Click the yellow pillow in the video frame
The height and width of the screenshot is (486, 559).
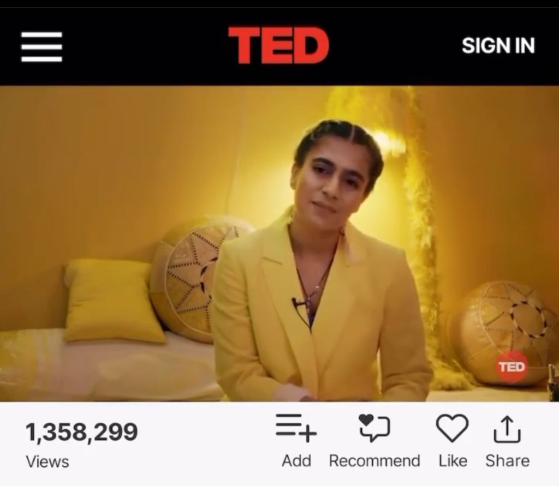click(x=112, y=301)
